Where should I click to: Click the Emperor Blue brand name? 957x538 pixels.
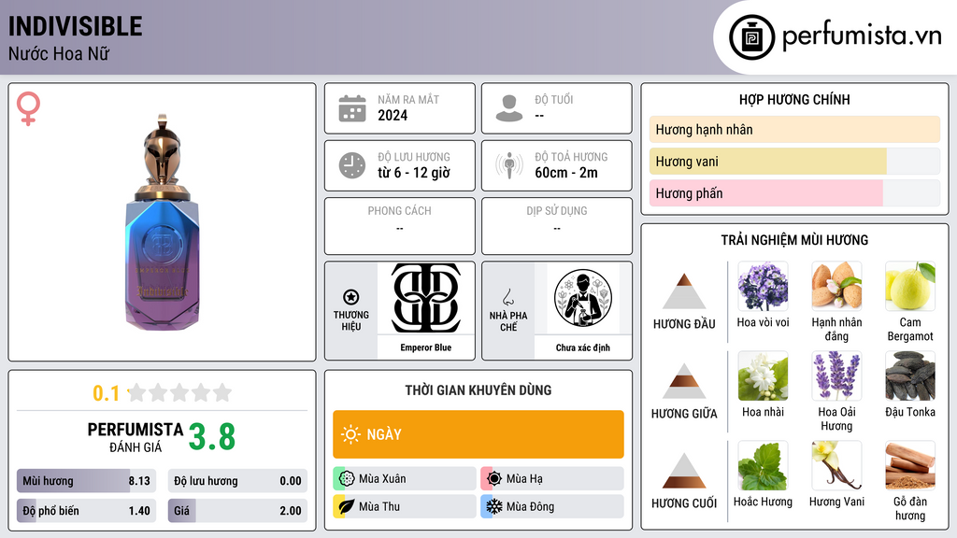click(x=426, y=347)
